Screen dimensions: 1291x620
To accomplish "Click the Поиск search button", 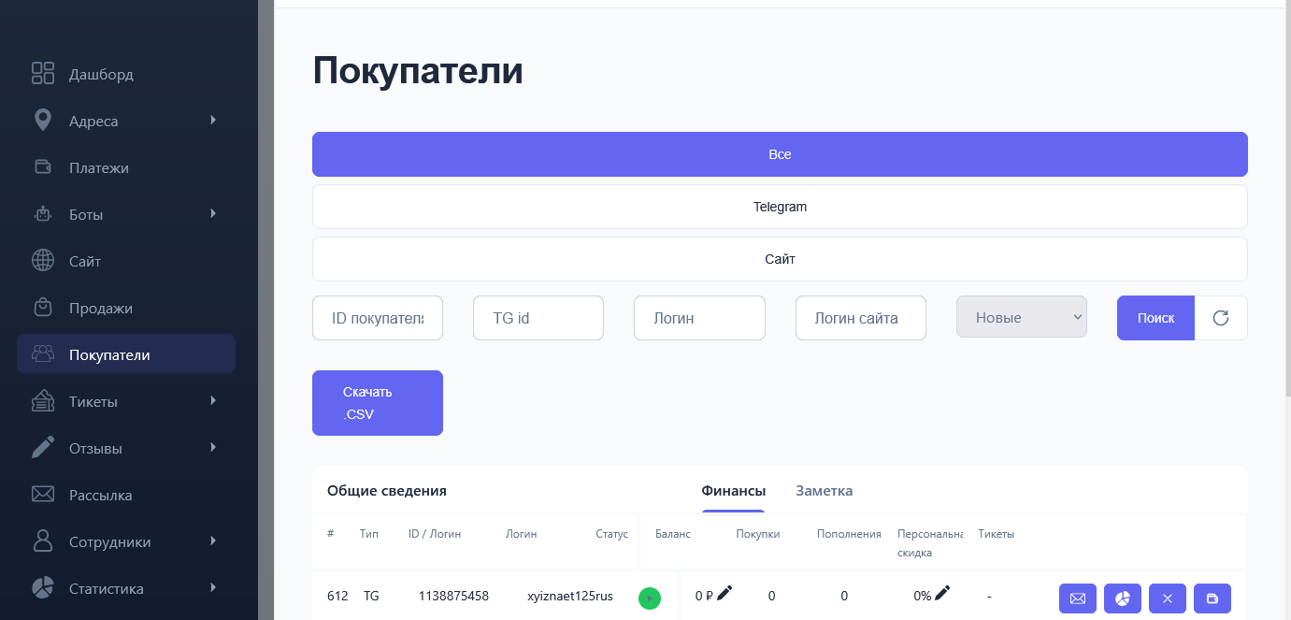I will click(1155, 318).
